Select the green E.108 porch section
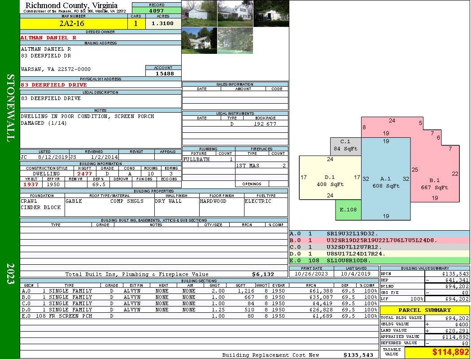Screen dimensions: 471x359 click(349, 210)
